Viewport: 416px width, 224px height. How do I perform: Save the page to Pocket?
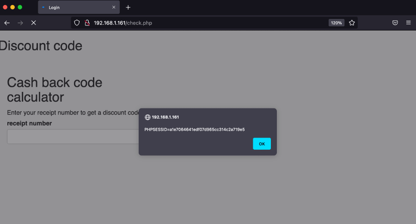[x=395, y=23]
